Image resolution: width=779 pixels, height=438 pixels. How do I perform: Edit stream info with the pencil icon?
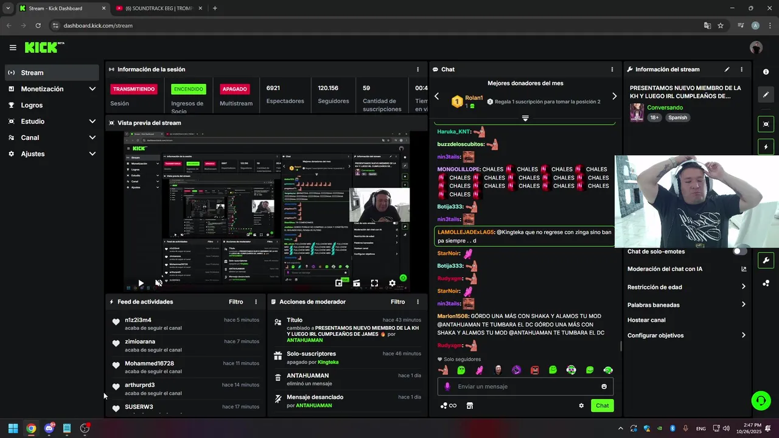(x=727, y=69)
